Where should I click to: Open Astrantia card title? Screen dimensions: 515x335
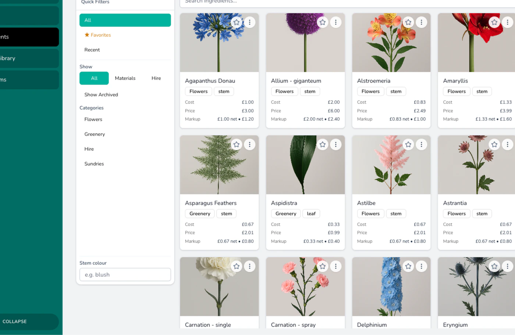(455, 203)
